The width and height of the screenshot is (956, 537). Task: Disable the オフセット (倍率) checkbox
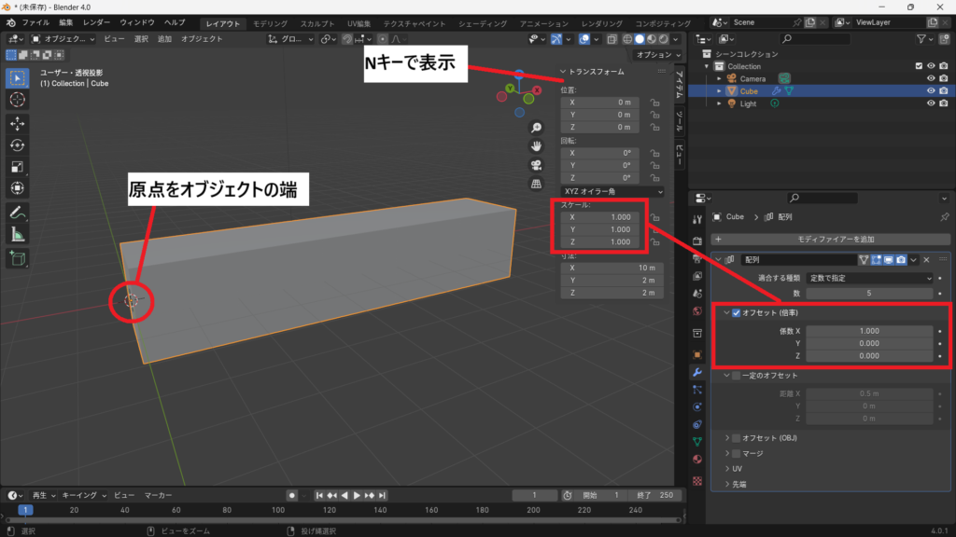tap(738, 313)
